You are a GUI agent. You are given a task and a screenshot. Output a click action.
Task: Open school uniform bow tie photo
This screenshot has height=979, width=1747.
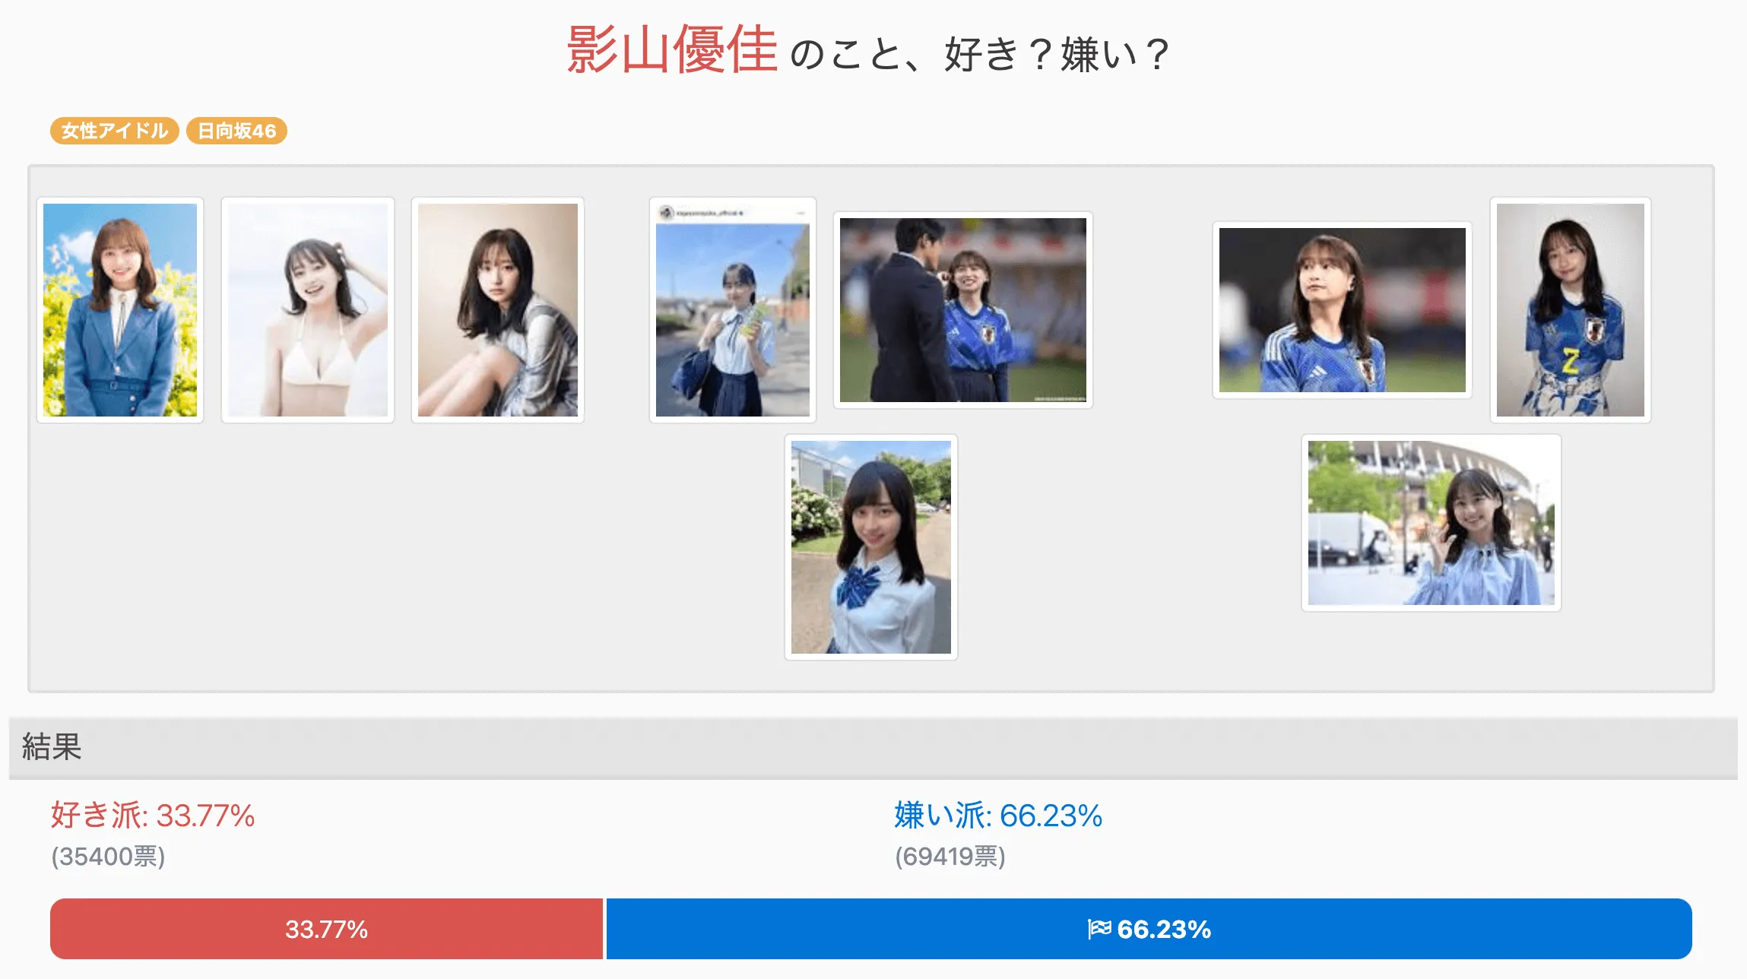(871, 547)
